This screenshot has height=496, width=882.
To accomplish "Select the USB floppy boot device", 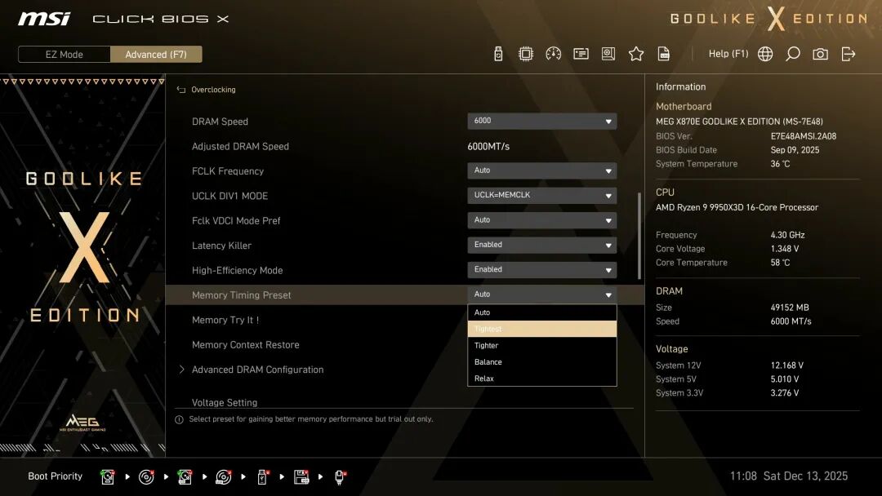I will coord(301,477).
